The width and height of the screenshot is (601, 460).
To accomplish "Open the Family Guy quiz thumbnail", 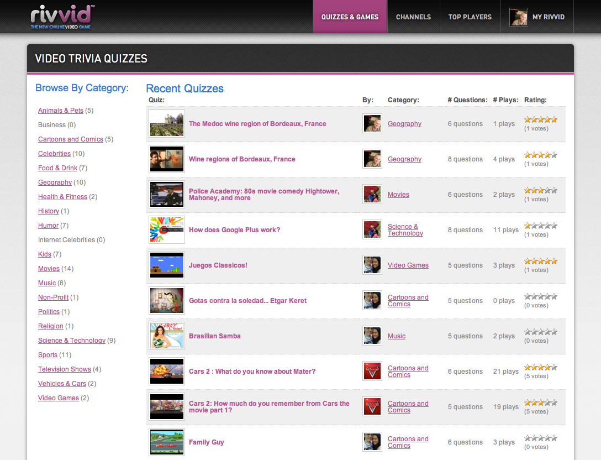I will click(167, 442).
